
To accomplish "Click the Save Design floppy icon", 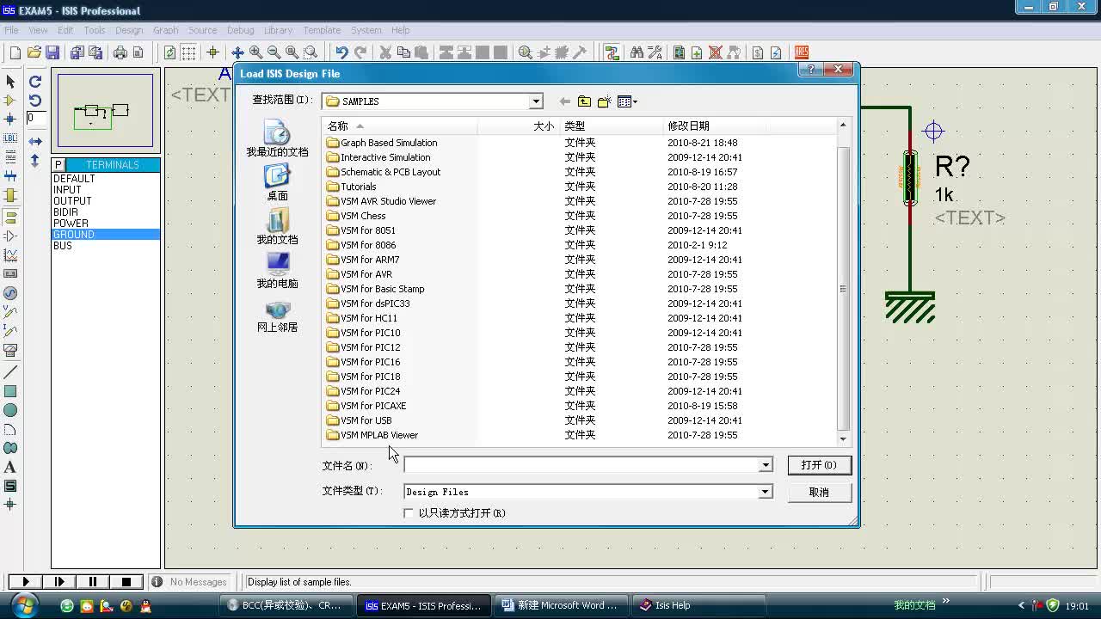I will tap(52, 52).
